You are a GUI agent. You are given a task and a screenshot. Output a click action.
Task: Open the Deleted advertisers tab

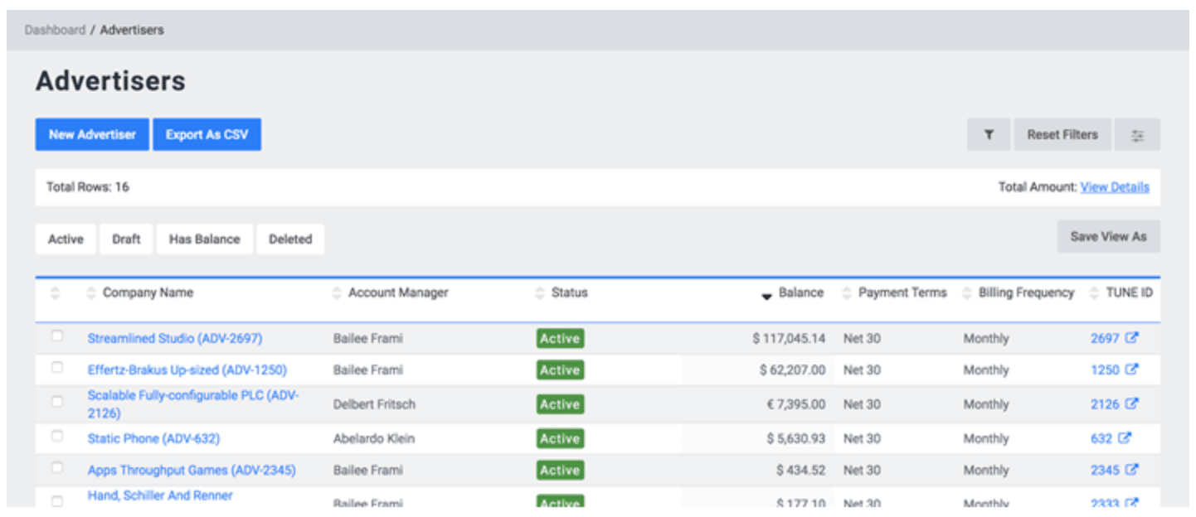click(290, 239)
